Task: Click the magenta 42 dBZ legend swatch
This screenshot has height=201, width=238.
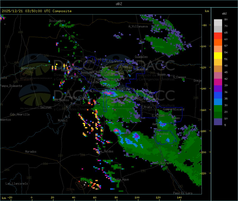Action: 218,82
